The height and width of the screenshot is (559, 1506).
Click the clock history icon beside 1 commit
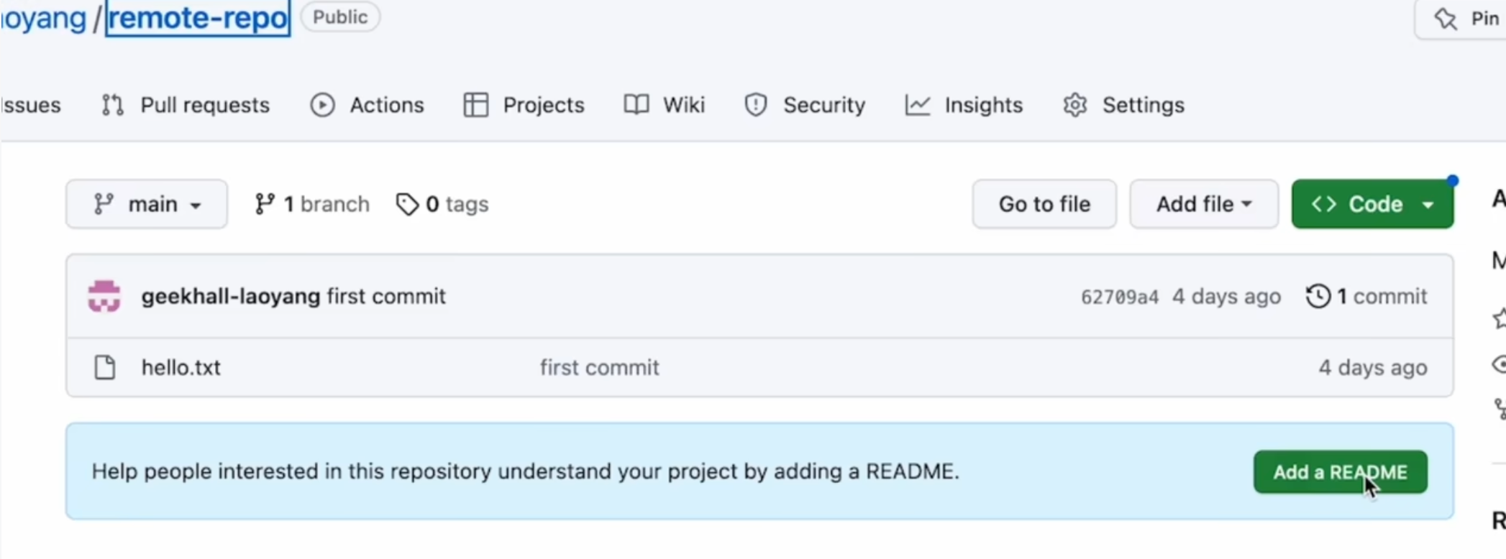tap(1318, 296)
